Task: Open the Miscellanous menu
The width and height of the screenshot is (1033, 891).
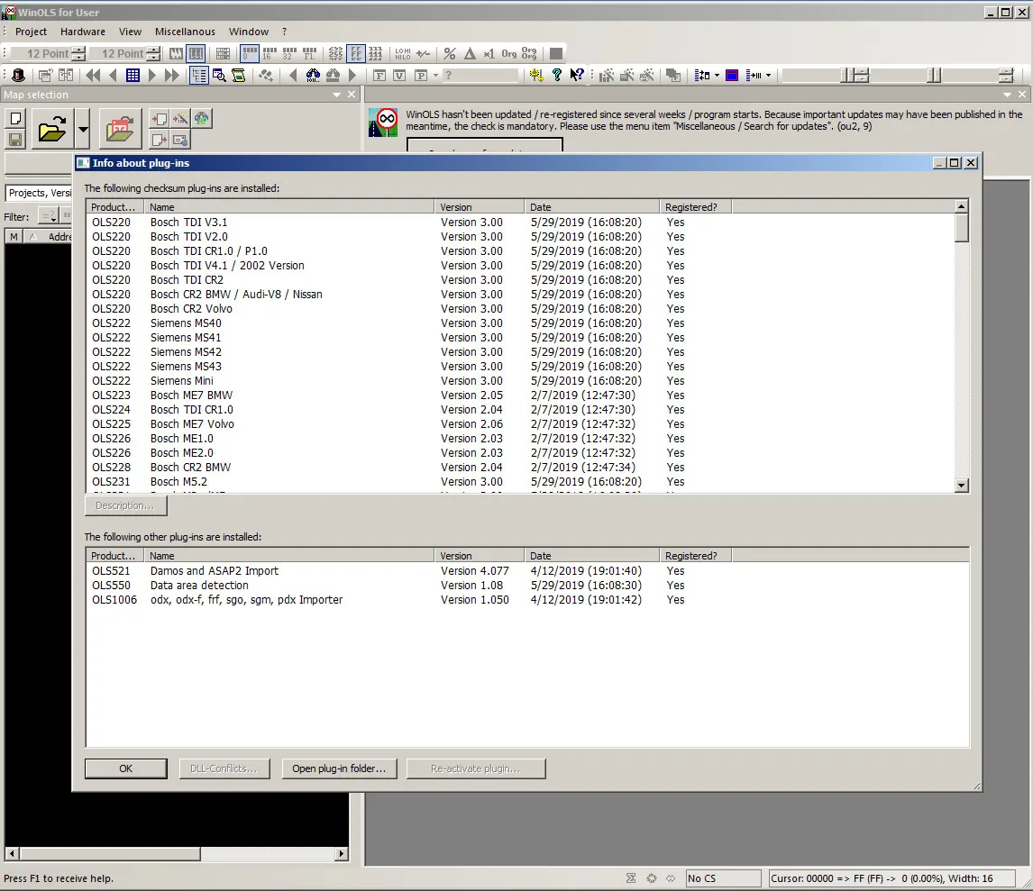Action: click(185, 32)
